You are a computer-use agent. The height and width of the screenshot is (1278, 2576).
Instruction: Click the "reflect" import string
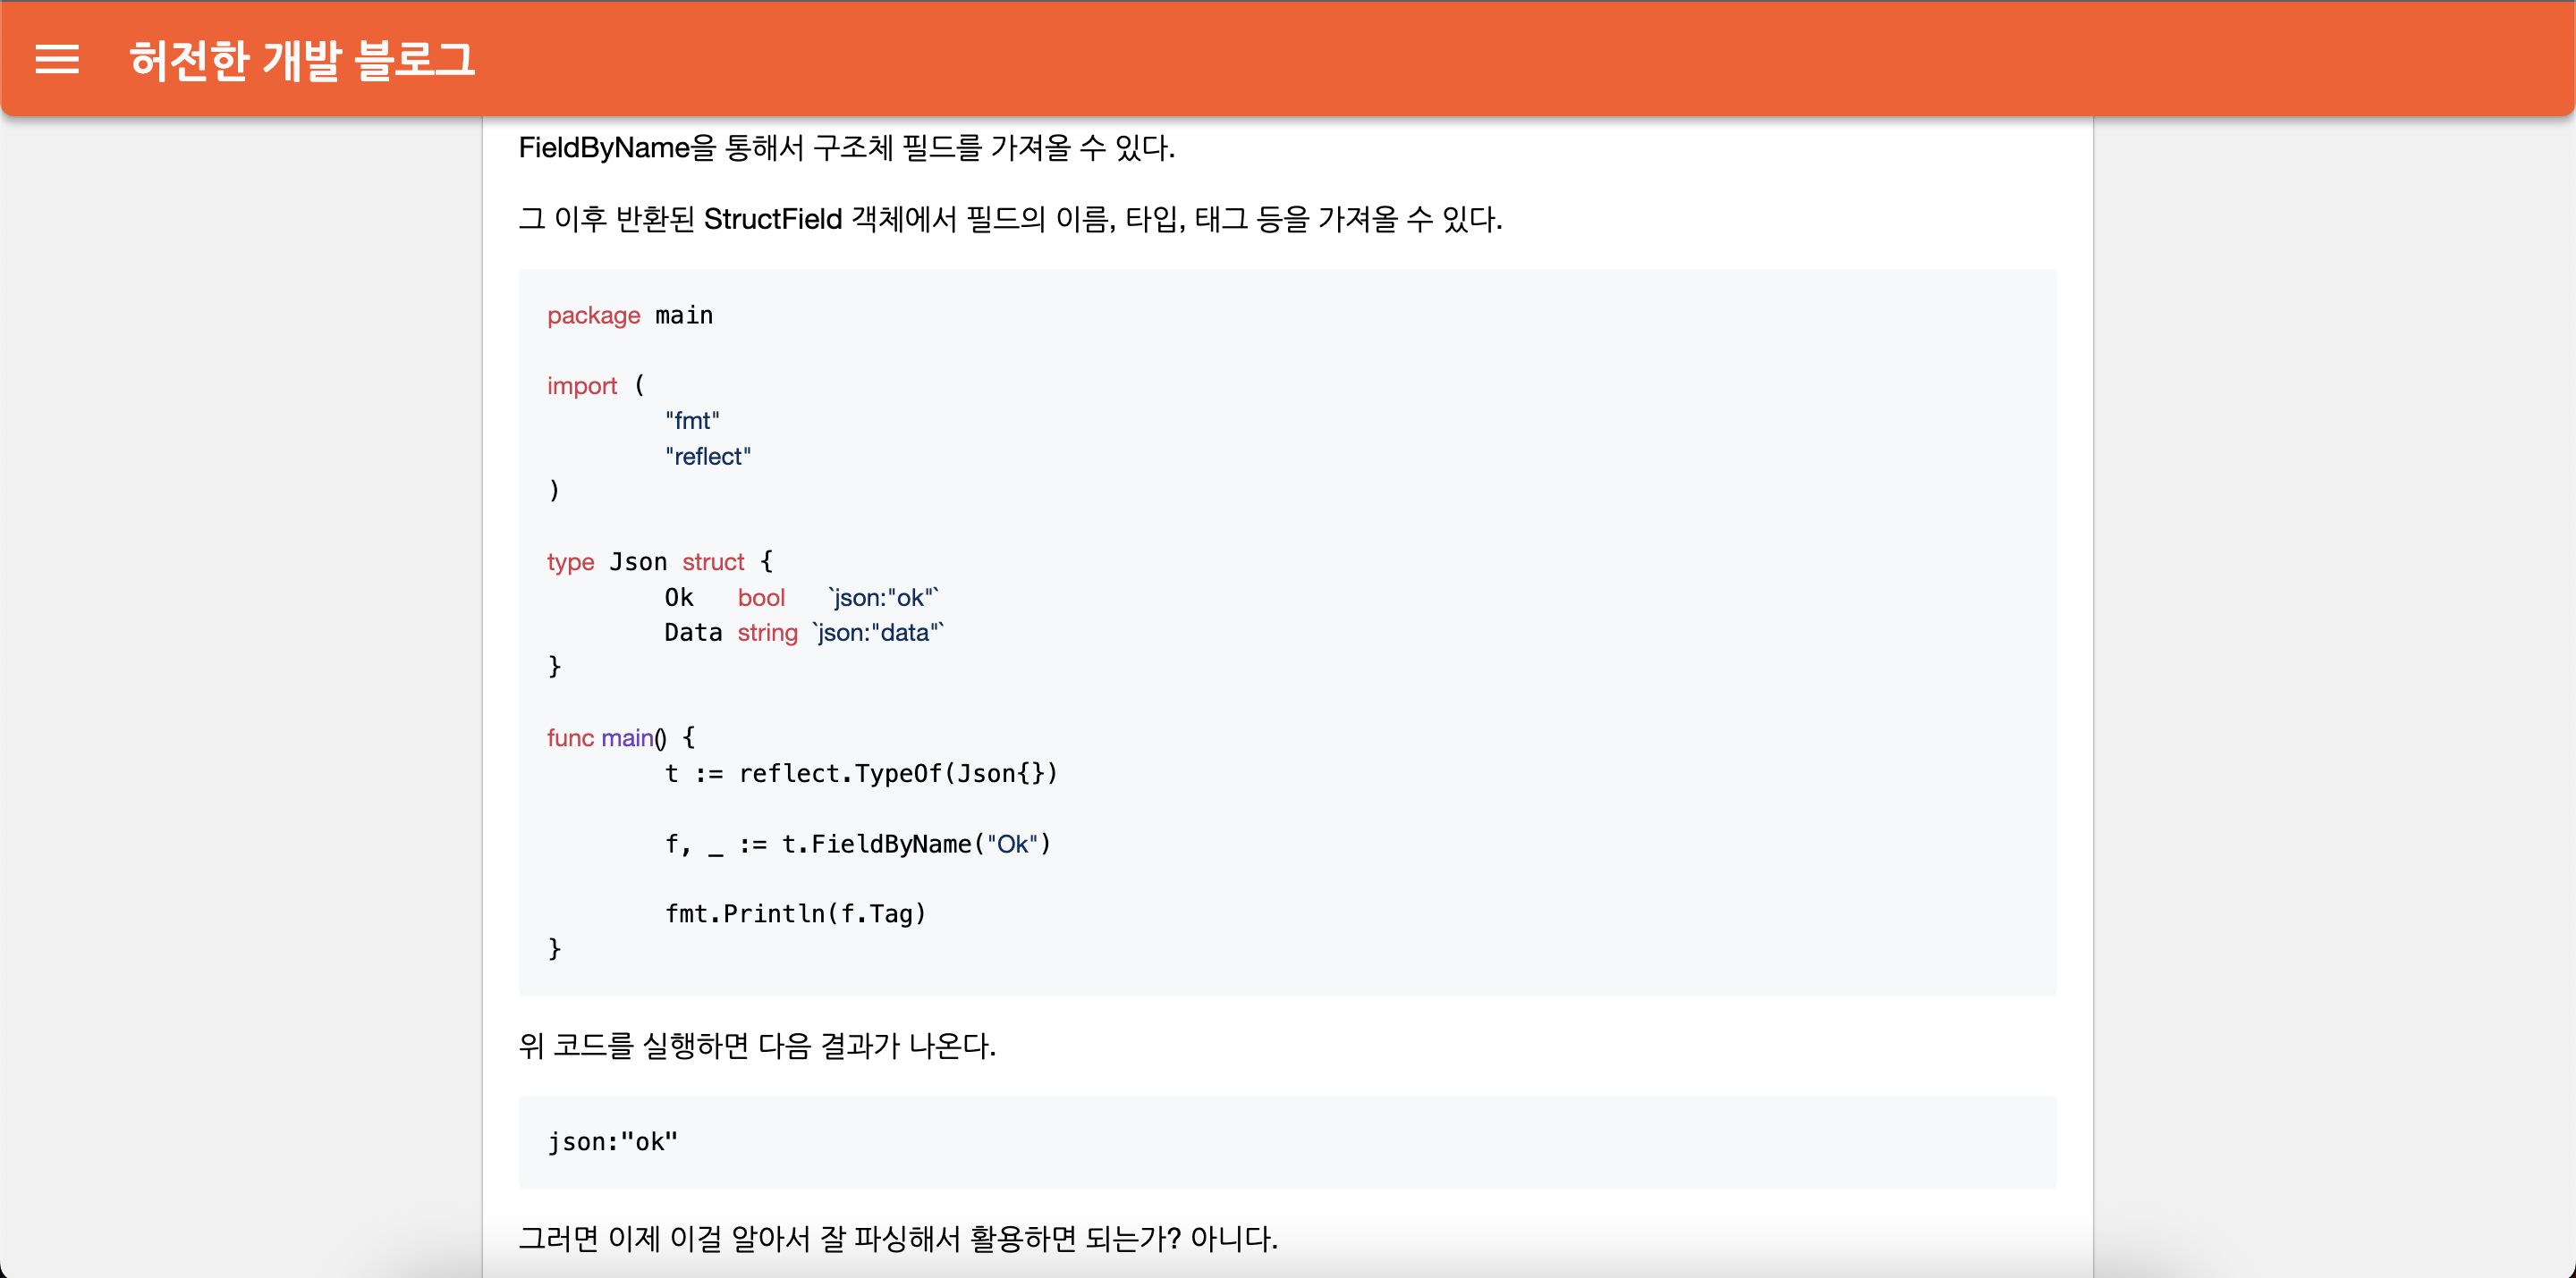tap(708, 457)
